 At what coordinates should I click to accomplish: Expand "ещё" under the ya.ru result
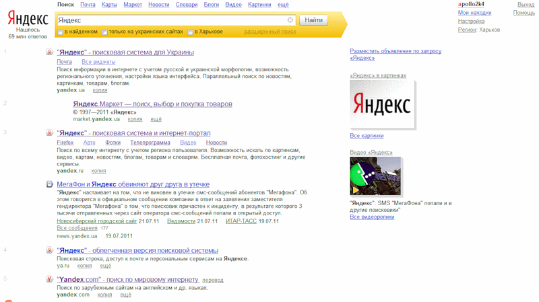click(106, 266)
